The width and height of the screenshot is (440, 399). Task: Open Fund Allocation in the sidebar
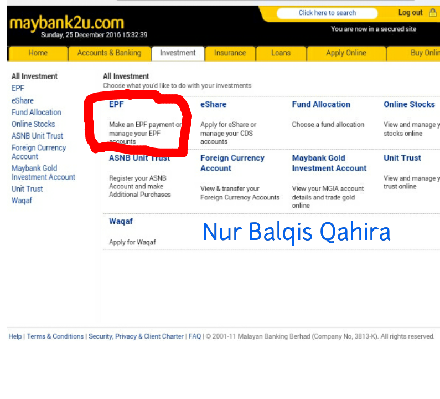point(36,112)
